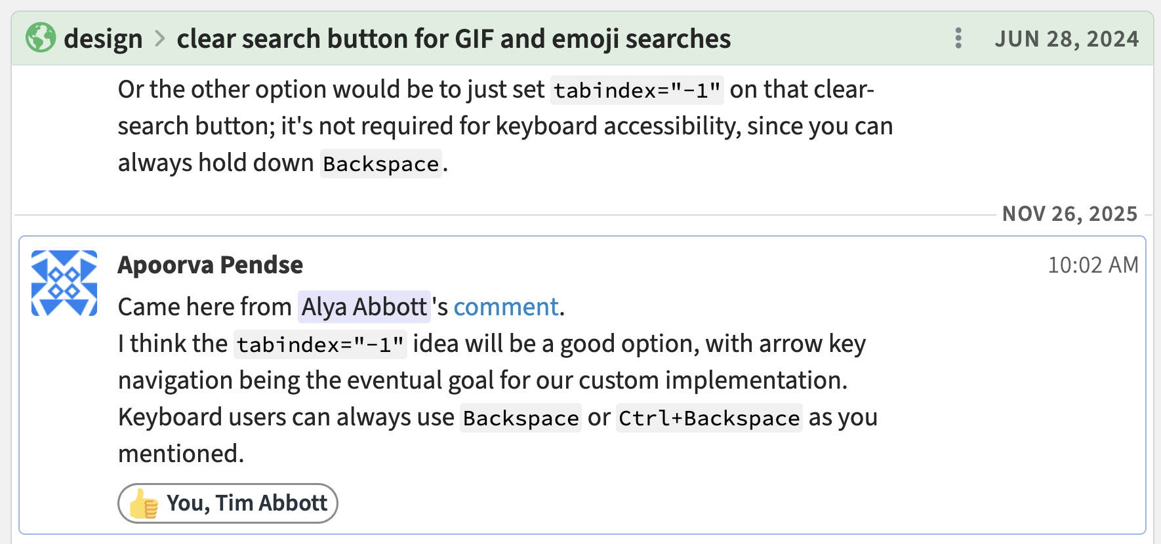Viewport: 1161px width, 544px height.
Task: Click the globe public channel icon
Action: point(41,38)
